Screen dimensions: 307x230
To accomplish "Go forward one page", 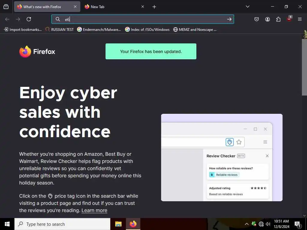I will 18,19.
